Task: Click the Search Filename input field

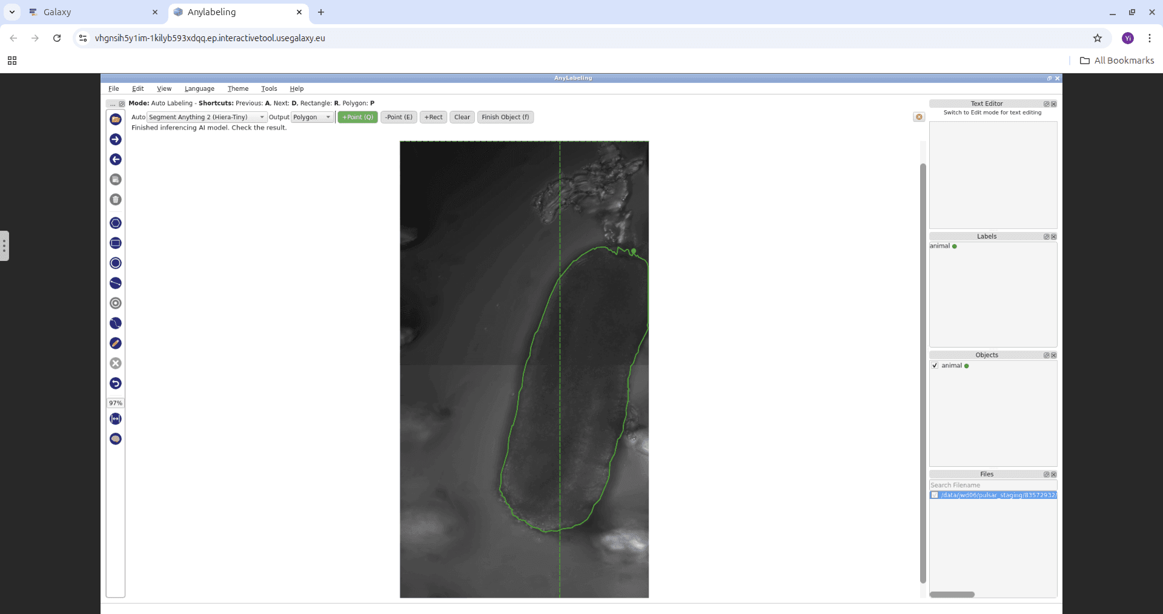Action: pos(992,485)
